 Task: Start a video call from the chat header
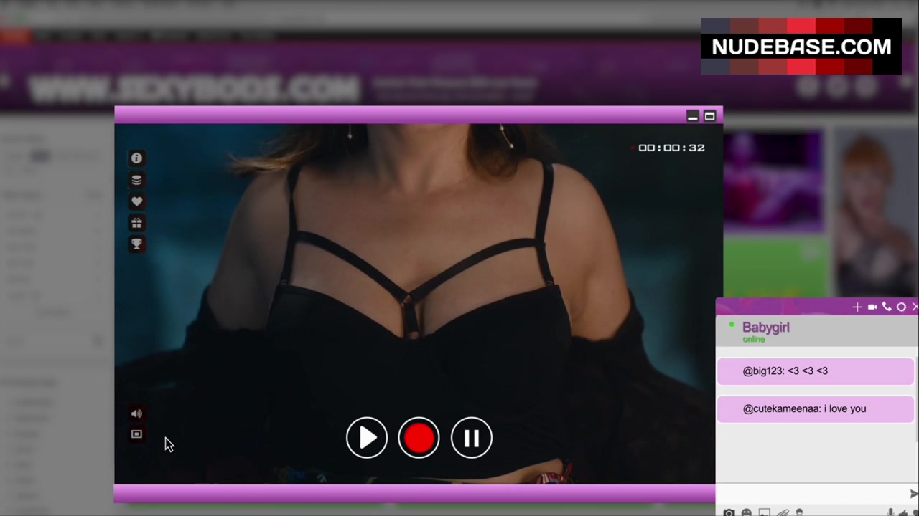pos(872,307)
